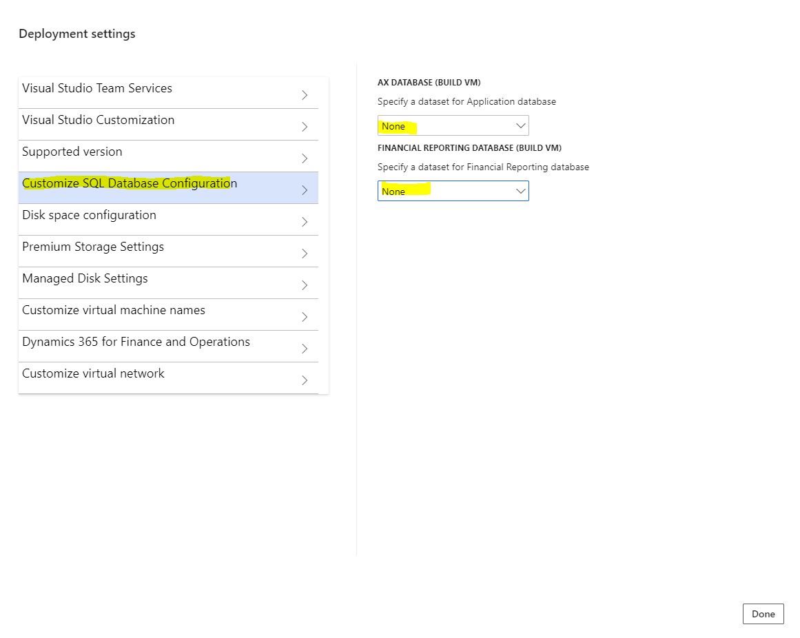Click chevron arrow beside Visual Studio Customization
The image size is (800, 638).
(x=305, y=127)
